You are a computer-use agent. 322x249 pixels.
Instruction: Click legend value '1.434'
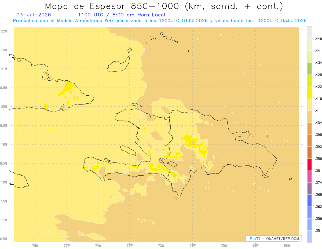pyautogui.click(x=317, y=63)
